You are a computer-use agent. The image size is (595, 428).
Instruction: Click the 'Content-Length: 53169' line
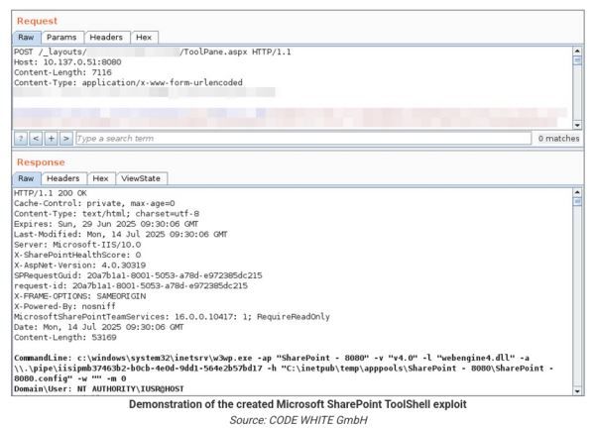65,338
